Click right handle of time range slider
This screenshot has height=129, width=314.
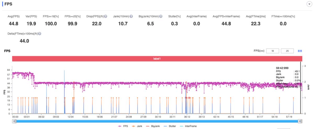tap(300, 121)
